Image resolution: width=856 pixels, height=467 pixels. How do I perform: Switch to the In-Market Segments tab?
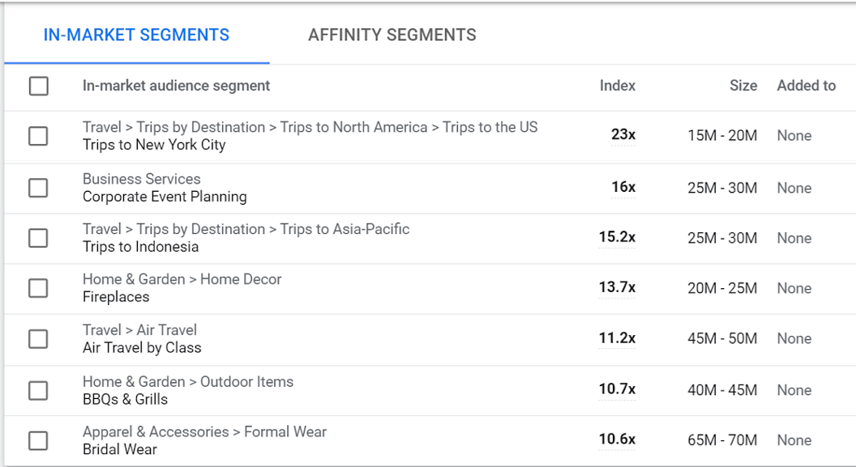(x=136, y=35)
